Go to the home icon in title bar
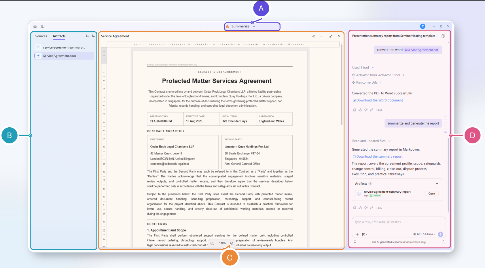Screen dimensions: 485x268 (35, 26)
